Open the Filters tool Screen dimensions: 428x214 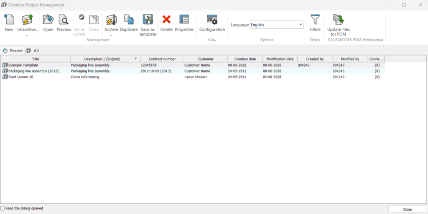point(315,23)
